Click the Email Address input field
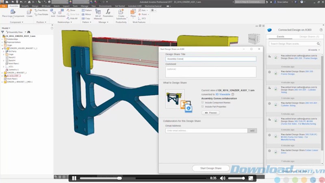Image resolution: width=325 pixels, height=183 pixels. point(206,131)
